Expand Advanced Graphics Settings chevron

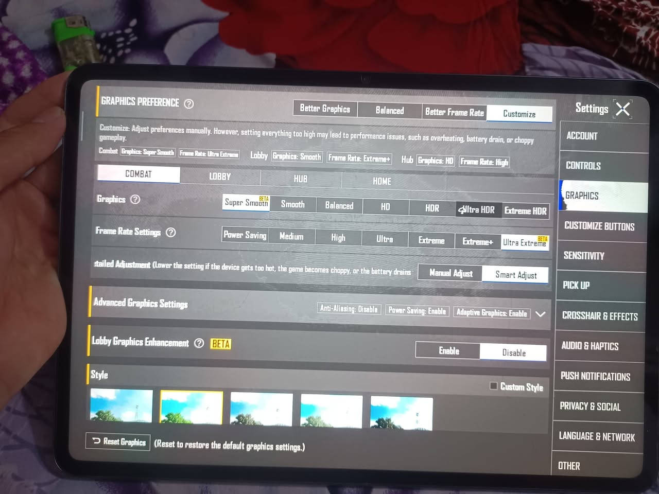(x=540, y=314)
